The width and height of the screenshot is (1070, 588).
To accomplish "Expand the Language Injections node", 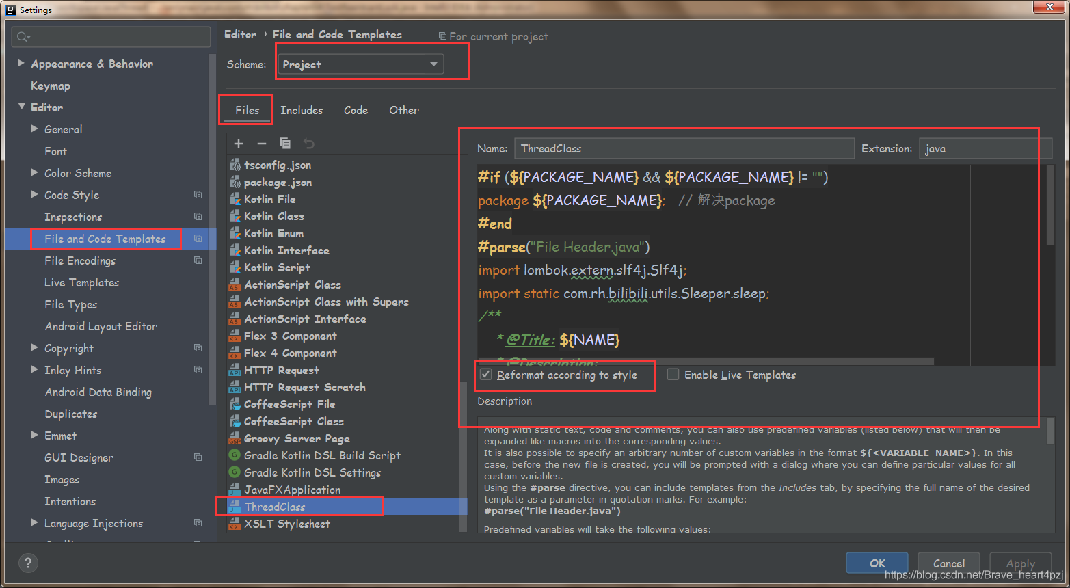I will pyautogui.click(x=35, y=522).
